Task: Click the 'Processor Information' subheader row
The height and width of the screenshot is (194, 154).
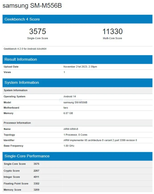Action: 77,123
